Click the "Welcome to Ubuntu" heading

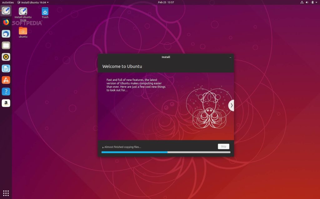click(x=122, y=66)
